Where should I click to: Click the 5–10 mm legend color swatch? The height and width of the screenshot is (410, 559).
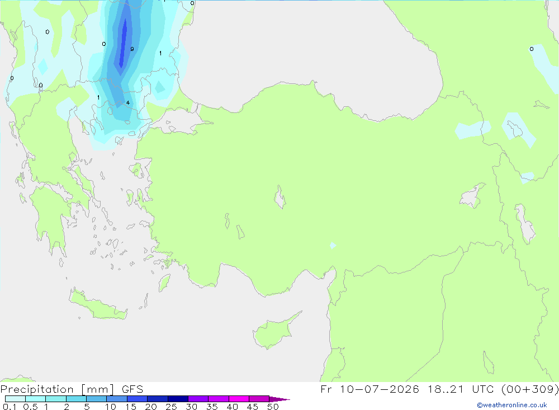pos(97,399)
